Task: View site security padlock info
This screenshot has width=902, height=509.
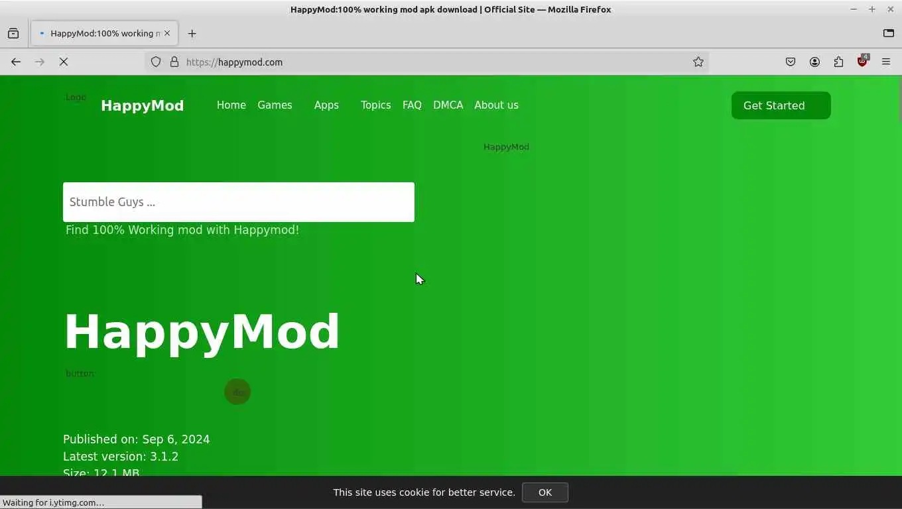Action: [x=174, y=62]
